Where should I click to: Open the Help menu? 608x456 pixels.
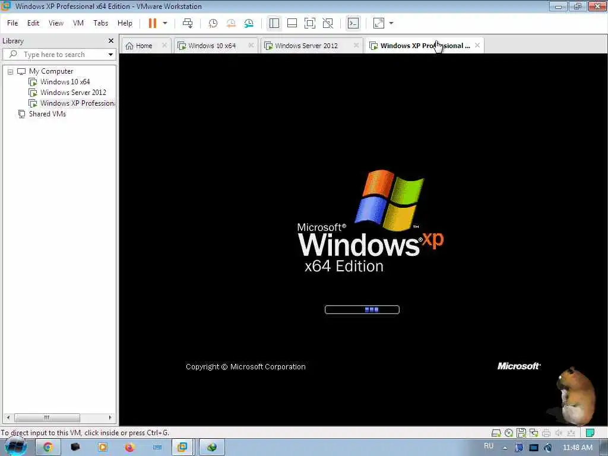point(125,23)
